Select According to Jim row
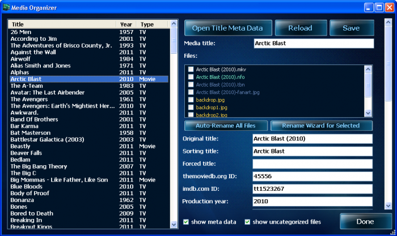Screen dimensions: 397x236 89,38
